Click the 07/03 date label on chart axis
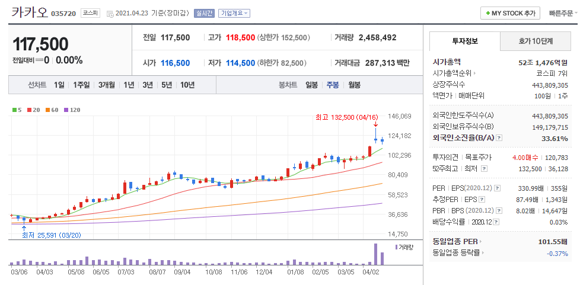This screenshot has height=285, width=580. (x=125, y=271)
